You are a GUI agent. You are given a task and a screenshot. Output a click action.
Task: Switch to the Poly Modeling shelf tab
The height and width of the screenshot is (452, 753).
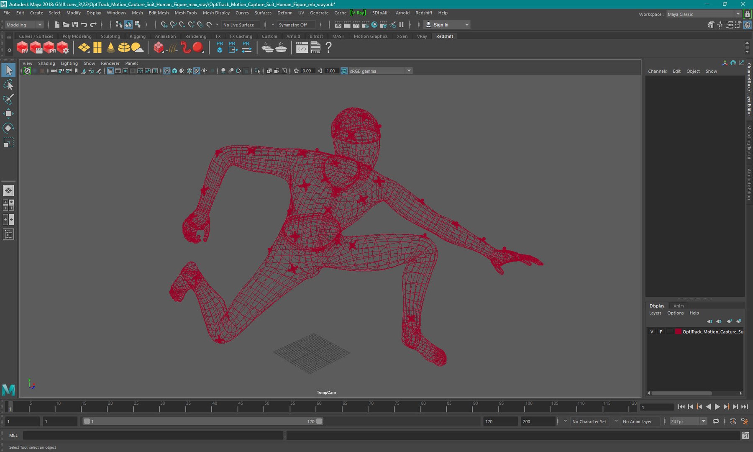[x=77, y=36]
